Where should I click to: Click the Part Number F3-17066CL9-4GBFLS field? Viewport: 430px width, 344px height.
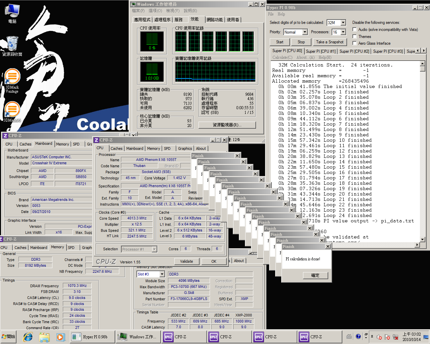tap(189, 299)
